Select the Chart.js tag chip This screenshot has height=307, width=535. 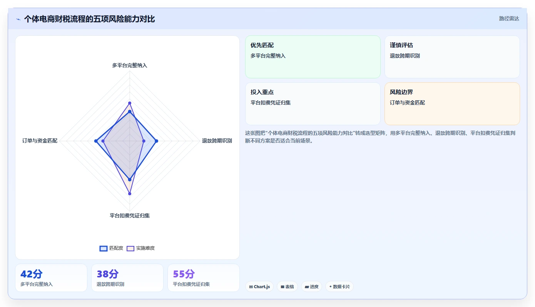[x=259, y=287]
